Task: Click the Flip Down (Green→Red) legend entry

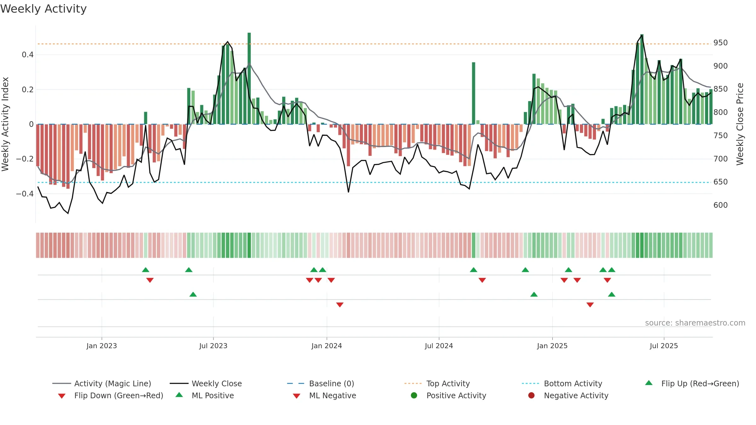Action: point(111,395)
